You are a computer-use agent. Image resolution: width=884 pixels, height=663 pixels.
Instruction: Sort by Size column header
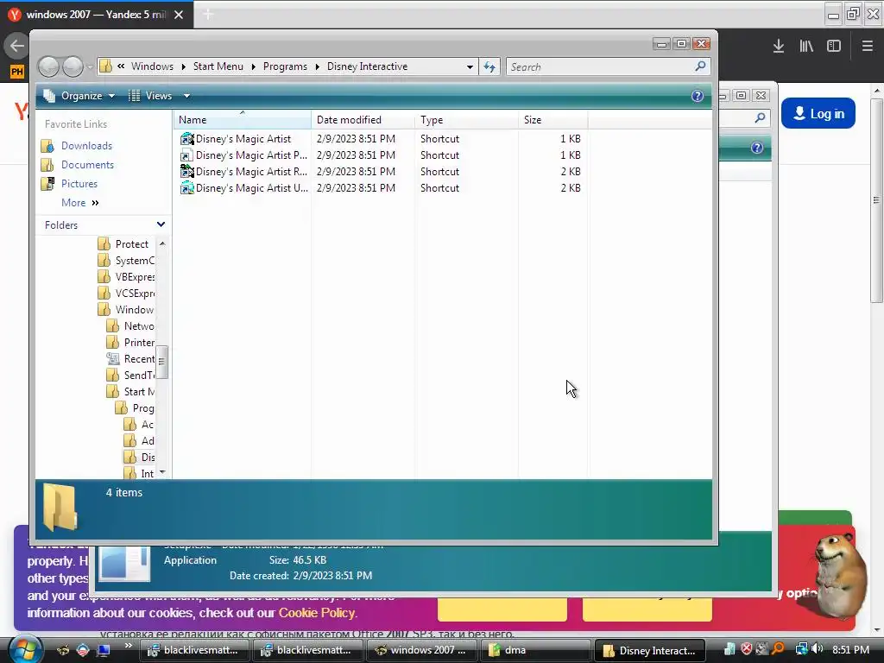552,119
